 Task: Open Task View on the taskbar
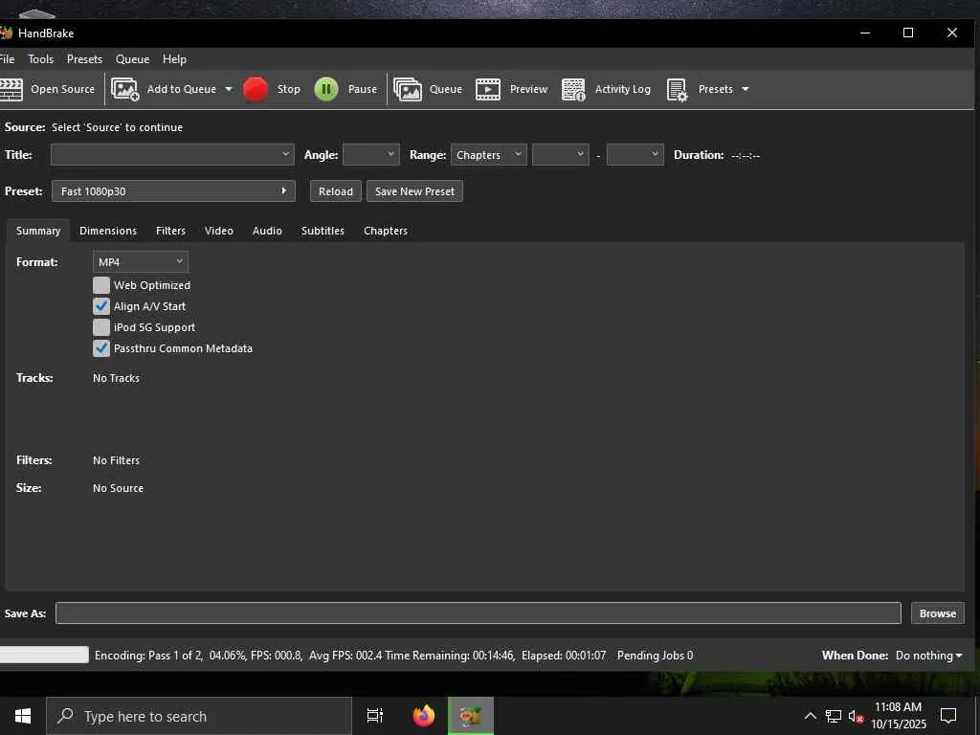tap(375, 716)
